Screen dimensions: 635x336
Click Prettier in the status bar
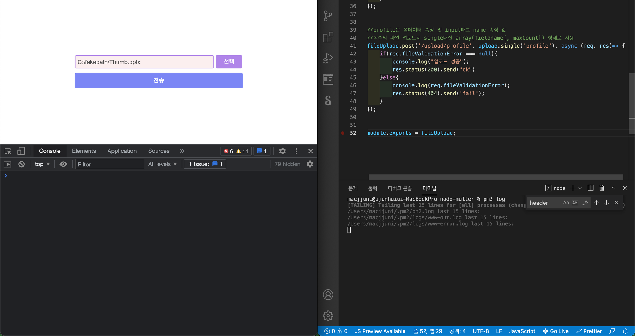click(589, 331)
